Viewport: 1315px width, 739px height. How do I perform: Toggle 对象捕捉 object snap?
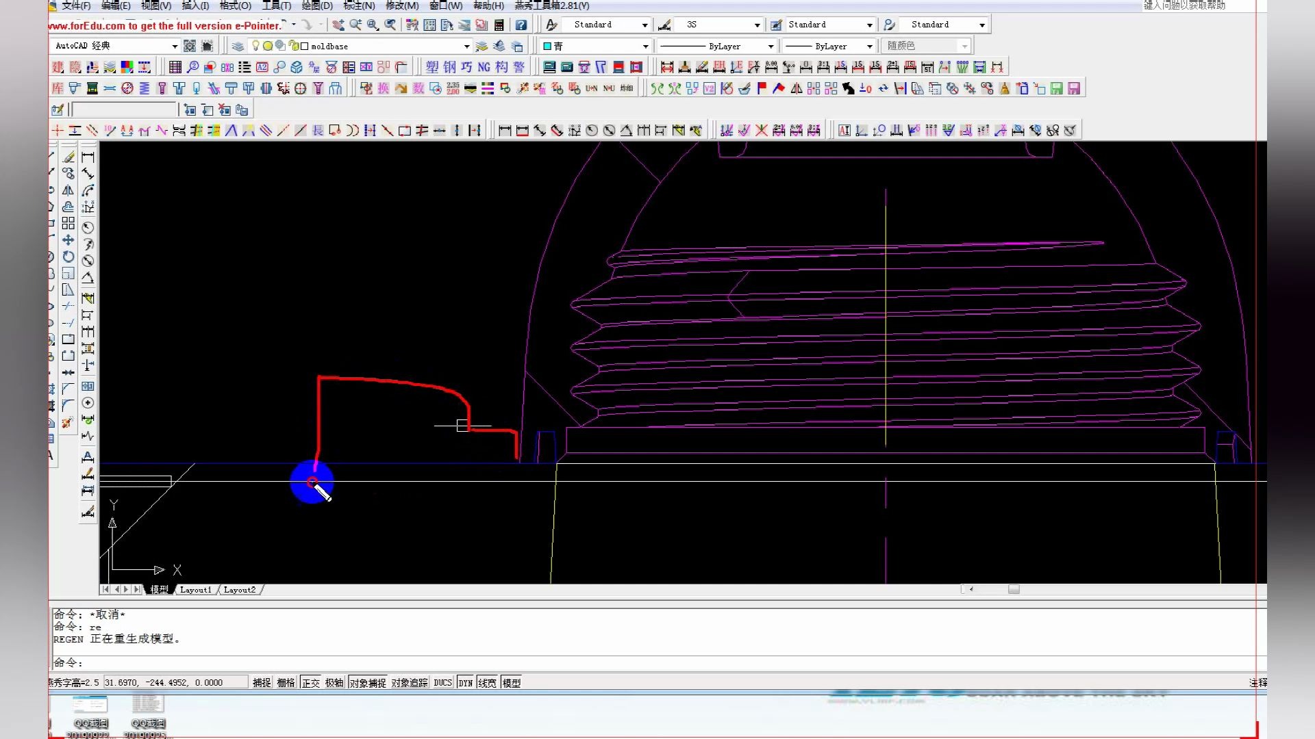click(x=368, y=683)
